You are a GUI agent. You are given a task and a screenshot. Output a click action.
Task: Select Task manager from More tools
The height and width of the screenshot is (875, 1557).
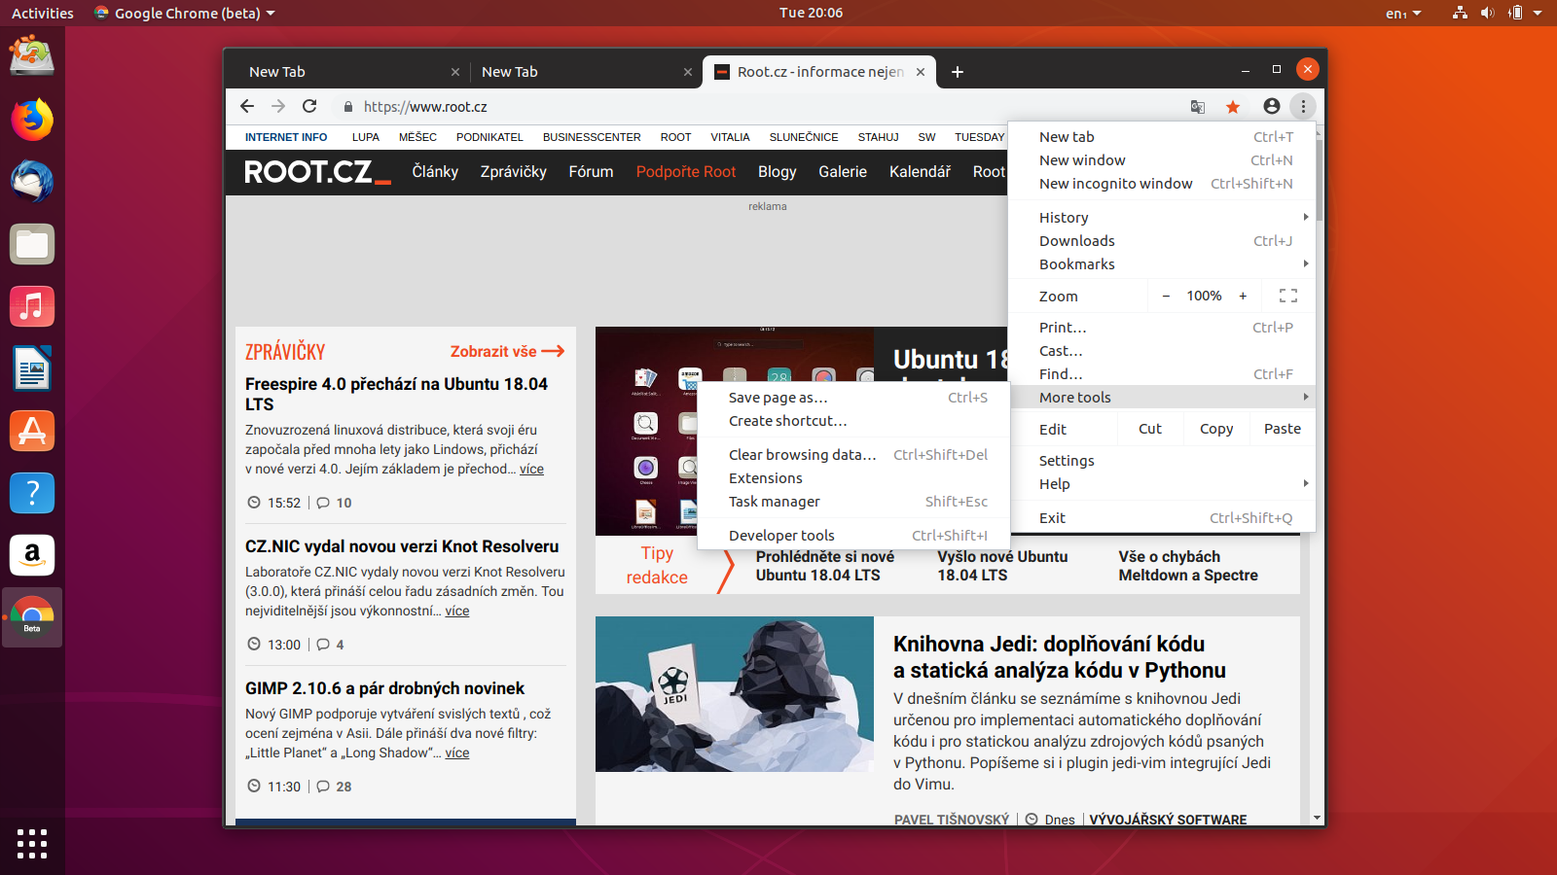(774, 501)
